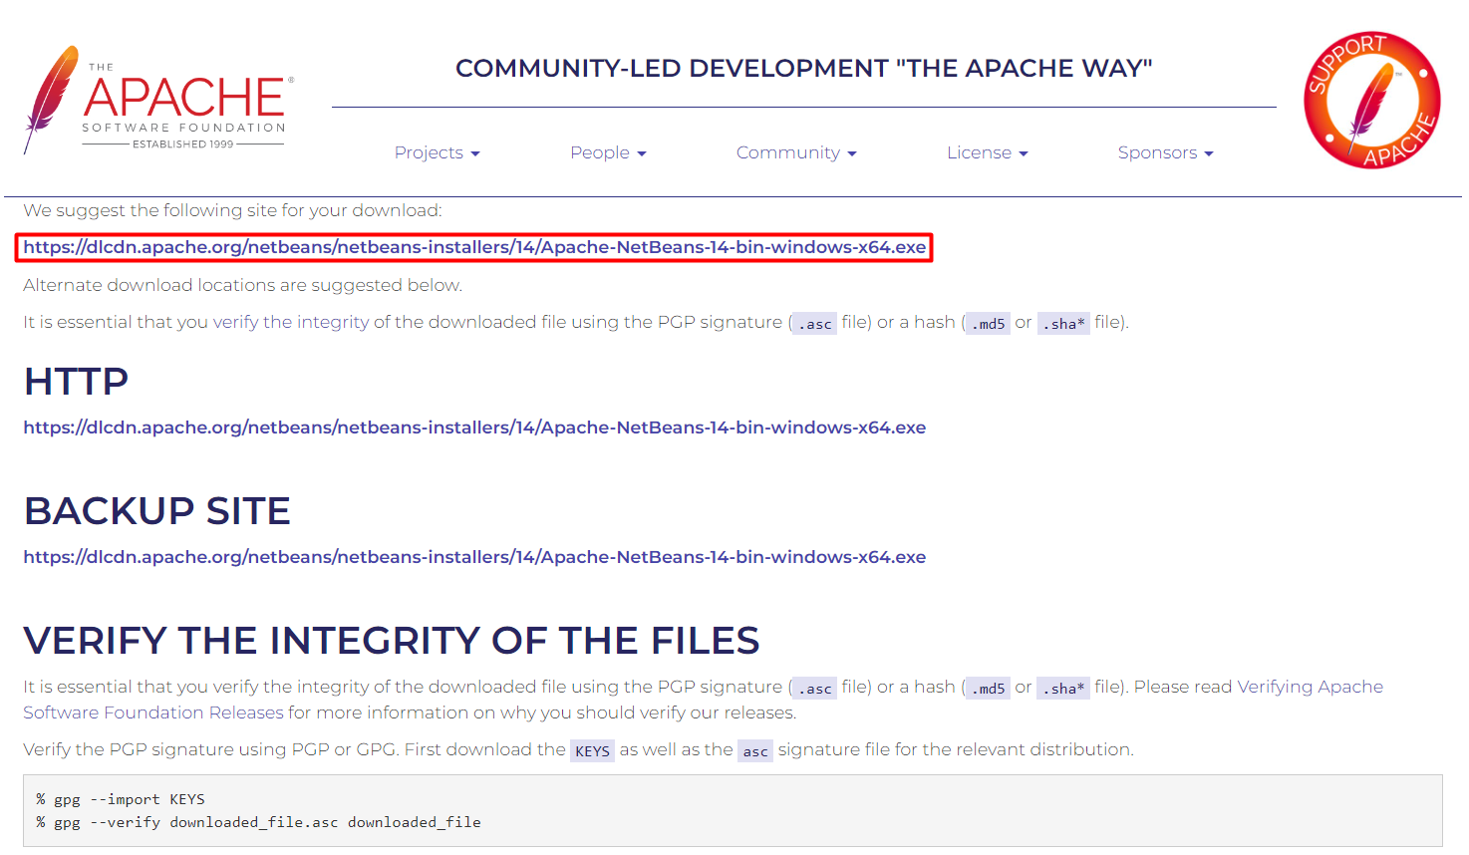The height and width of the screenshot is (855, 1469).
Task: Click the HTTP heading
Action: (76, 381)
